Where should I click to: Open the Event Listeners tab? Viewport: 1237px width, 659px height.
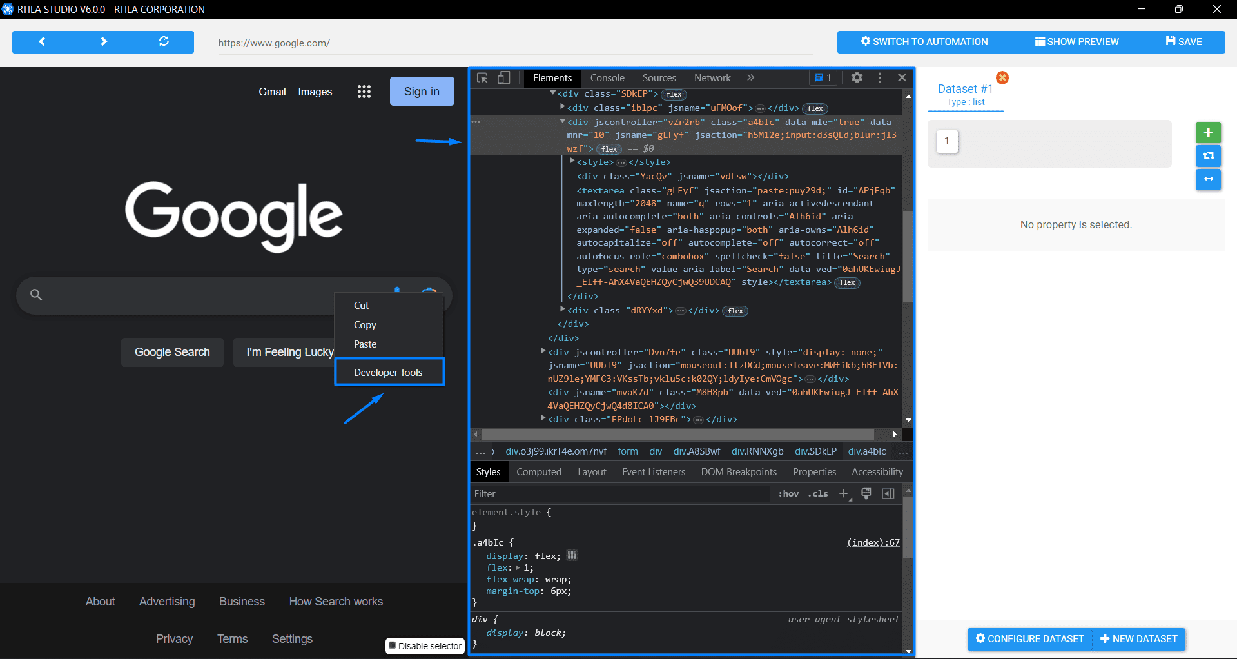[654, 472]
